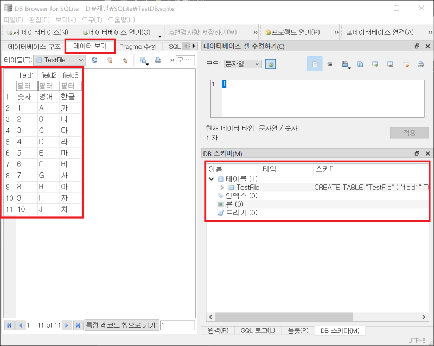This screenshot has width=434, height=346.
Task: Expand the data browser toolbar overflow chevron
Action: 172,60
